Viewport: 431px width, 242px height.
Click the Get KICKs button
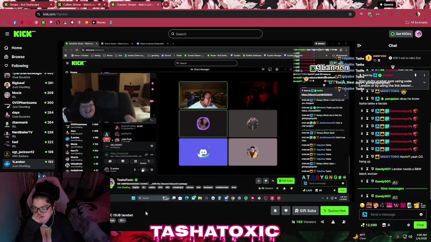(401, 34)
